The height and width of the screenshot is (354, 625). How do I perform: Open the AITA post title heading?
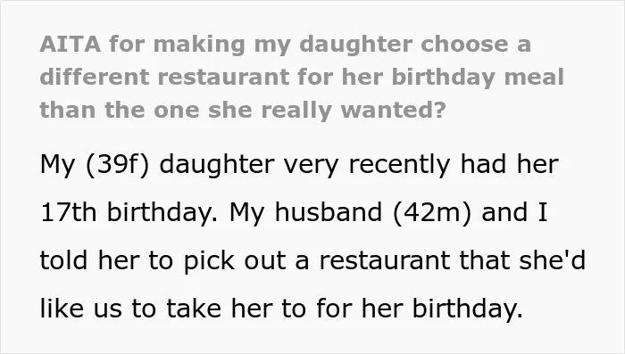302,77
